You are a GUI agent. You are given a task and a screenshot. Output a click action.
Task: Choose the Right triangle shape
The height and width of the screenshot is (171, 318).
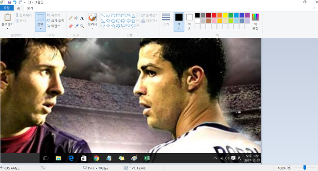click(103, 21)
